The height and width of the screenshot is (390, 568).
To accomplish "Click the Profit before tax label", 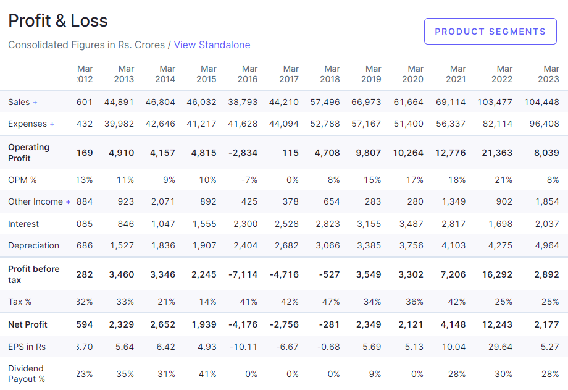I will 33,274.
